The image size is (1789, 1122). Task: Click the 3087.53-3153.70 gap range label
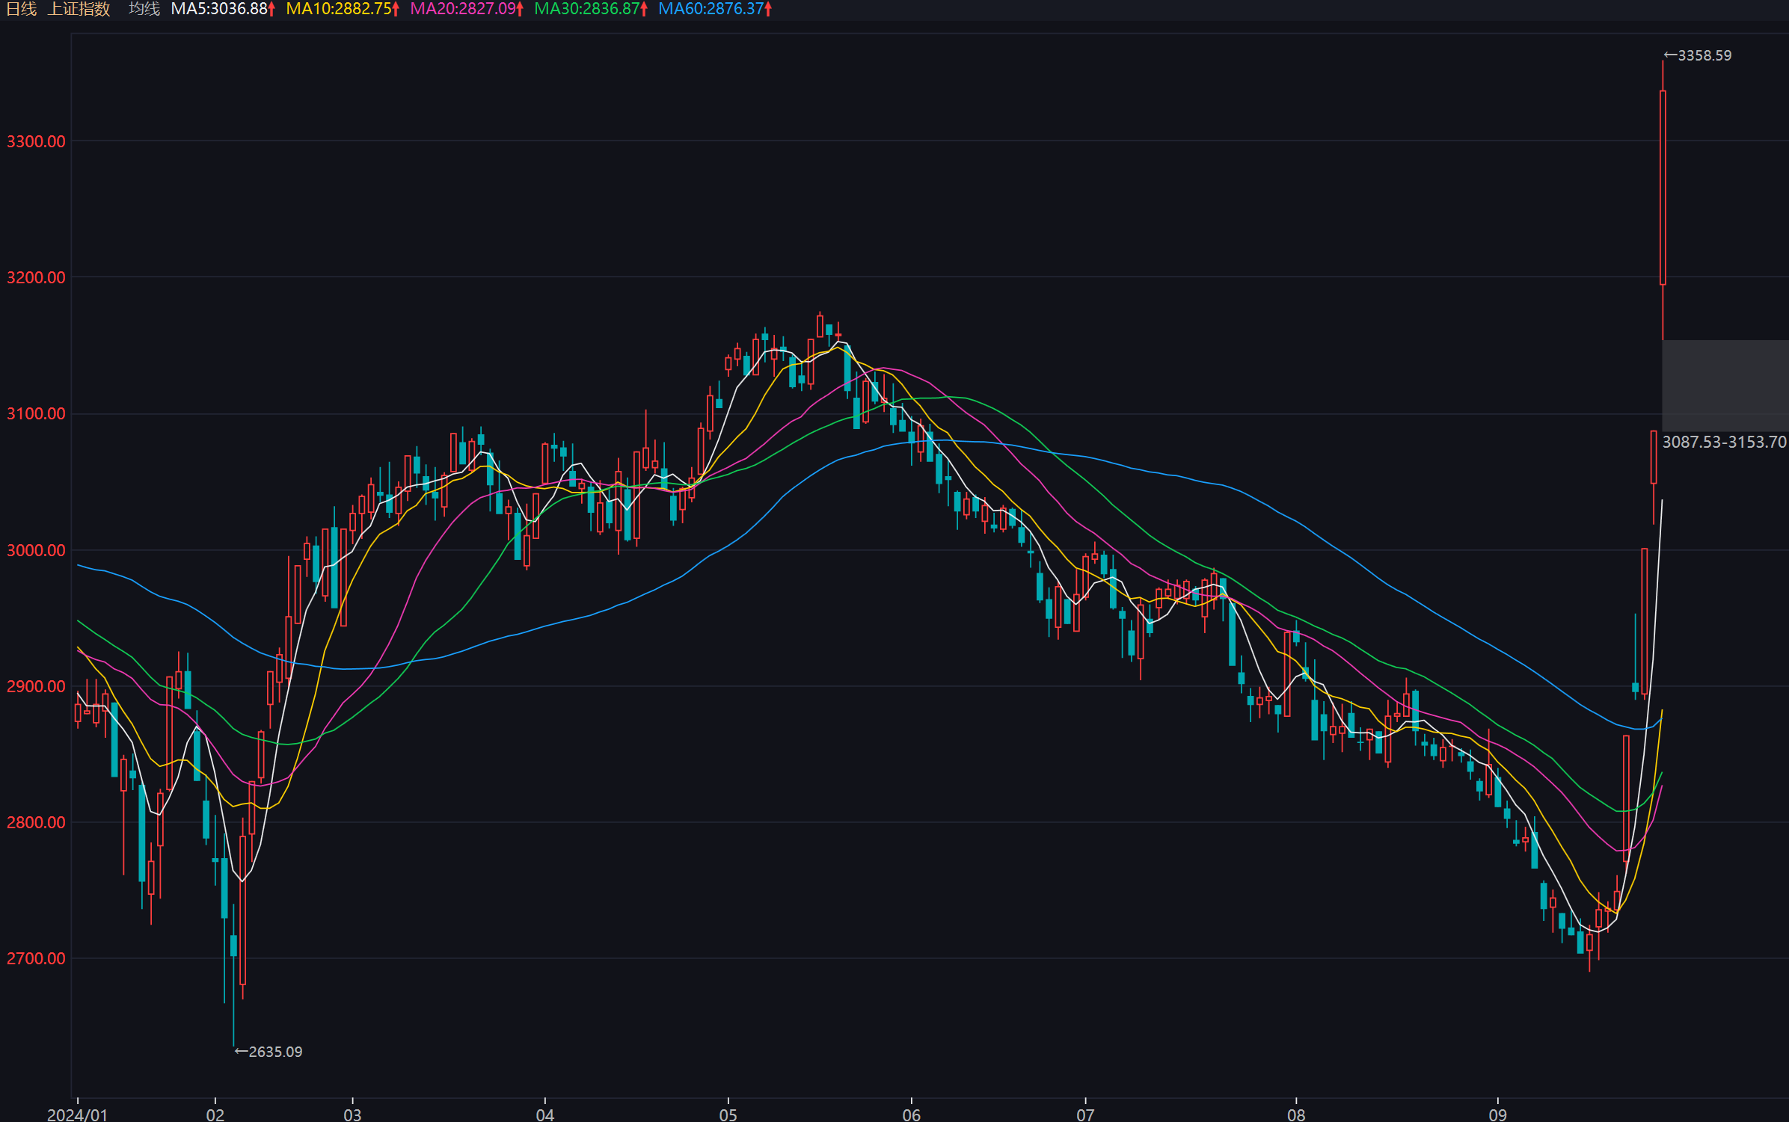[x=1725, y=442]
